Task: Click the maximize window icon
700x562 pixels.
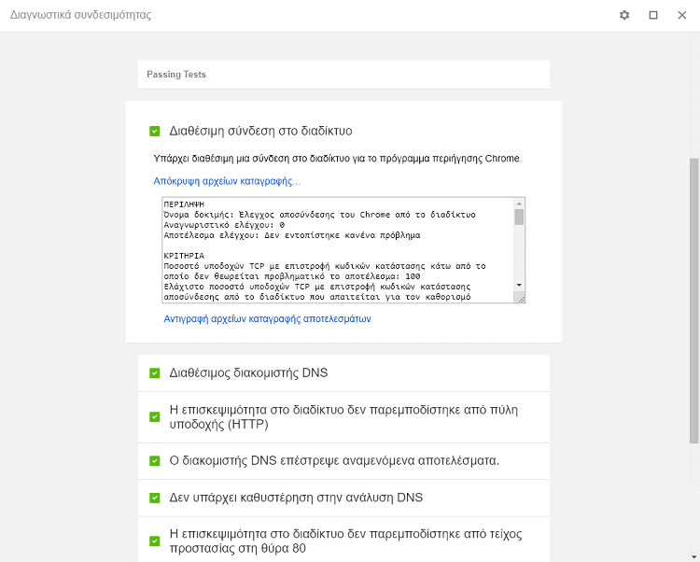Action: pyautogui.click(x=653, y=15)
